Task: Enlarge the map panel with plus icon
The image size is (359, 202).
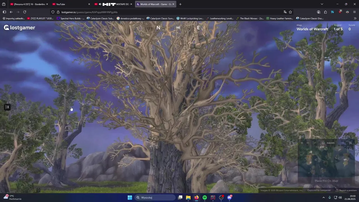Action: tap(302, 143)
